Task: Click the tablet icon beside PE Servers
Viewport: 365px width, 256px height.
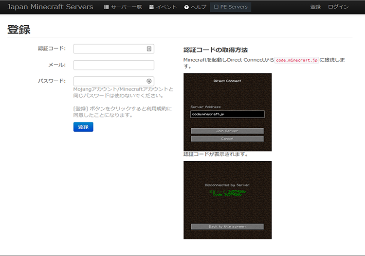Action: click(216, 7)
